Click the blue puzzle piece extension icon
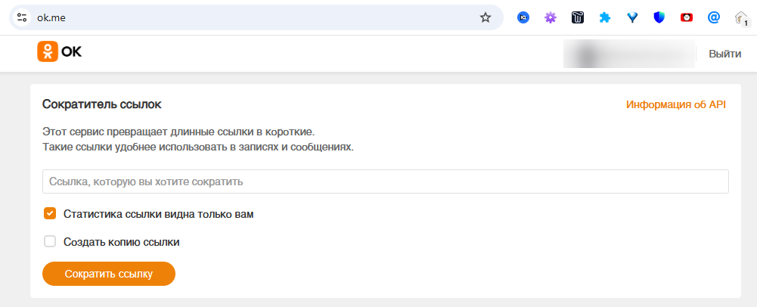 pyautogui.click(x=605, y=17)
